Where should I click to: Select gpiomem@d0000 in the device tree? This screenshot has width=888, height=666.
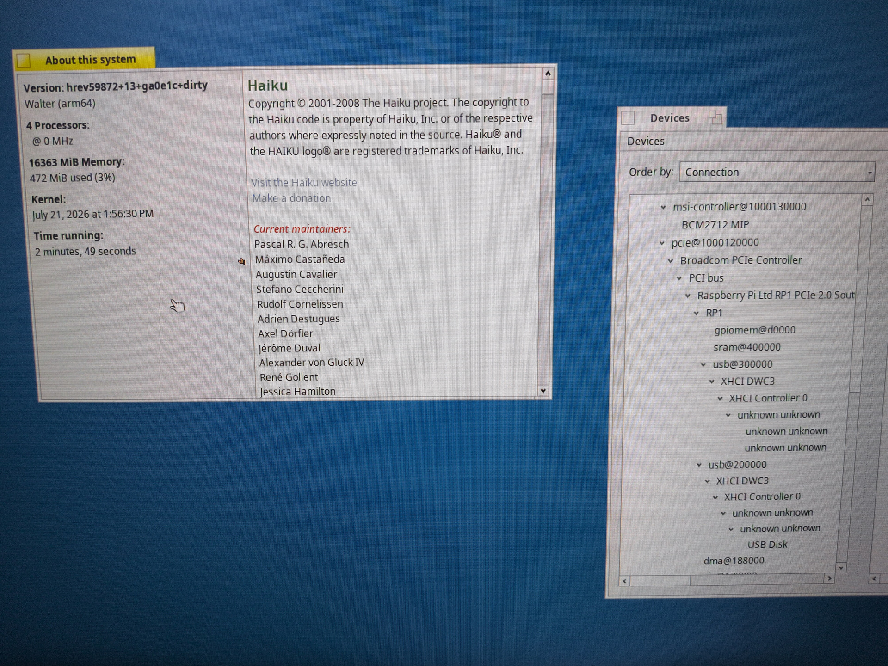(755, 330)
